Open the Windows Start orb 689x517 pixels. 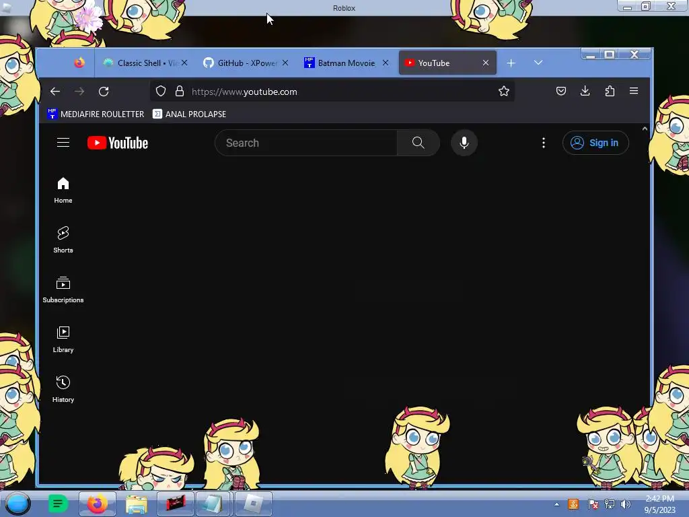click(x=17, y=504)
